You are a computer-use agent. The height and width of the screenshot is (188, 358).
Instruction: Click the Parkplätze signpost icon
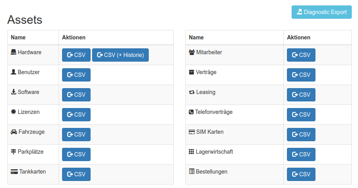[x=14, y=152]
